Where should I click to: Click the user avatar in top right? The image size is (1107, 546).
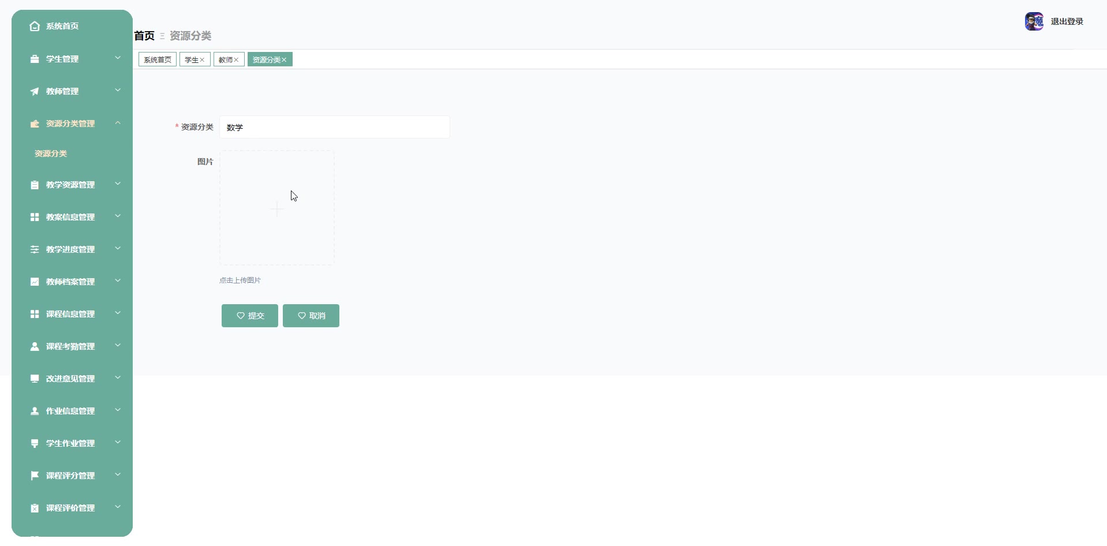[x=1034, y=21]
